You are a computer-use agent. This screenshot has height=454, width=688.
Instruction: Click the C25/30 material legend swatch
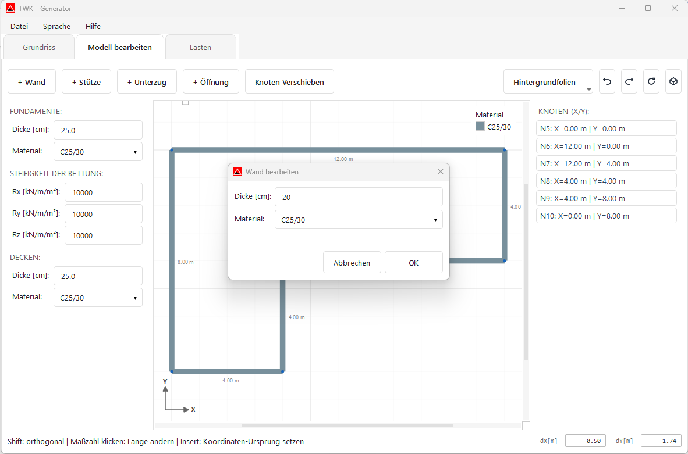[480, 126]
